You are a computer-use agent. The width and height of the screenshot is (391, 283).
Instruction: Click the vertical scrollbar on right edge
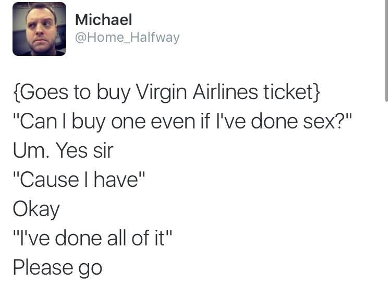(386, 51)
